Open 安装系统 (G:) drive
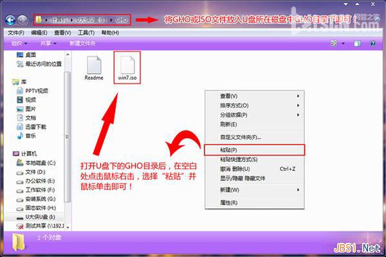 (36, 199)
